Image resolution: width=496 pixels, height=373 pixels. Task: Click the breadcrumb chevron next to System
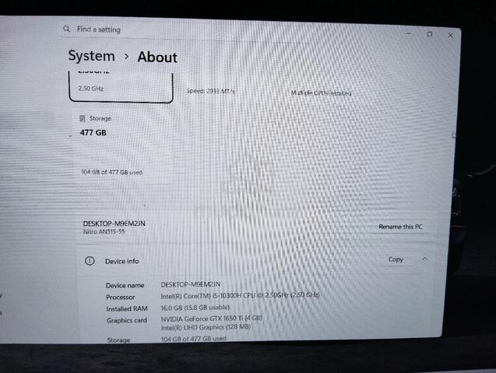(126, 57)
